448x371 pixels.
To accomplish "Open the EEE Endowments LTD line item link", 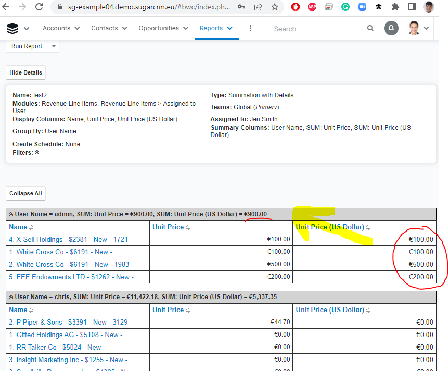I will tap(71, 277).
